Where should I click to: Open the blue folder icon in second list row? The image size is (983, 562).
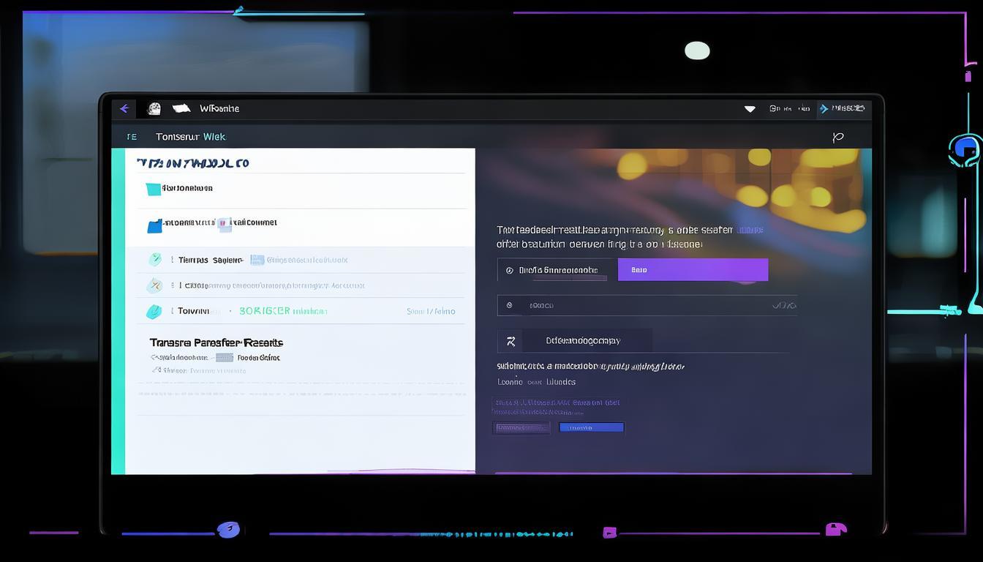tap(154, 226)
